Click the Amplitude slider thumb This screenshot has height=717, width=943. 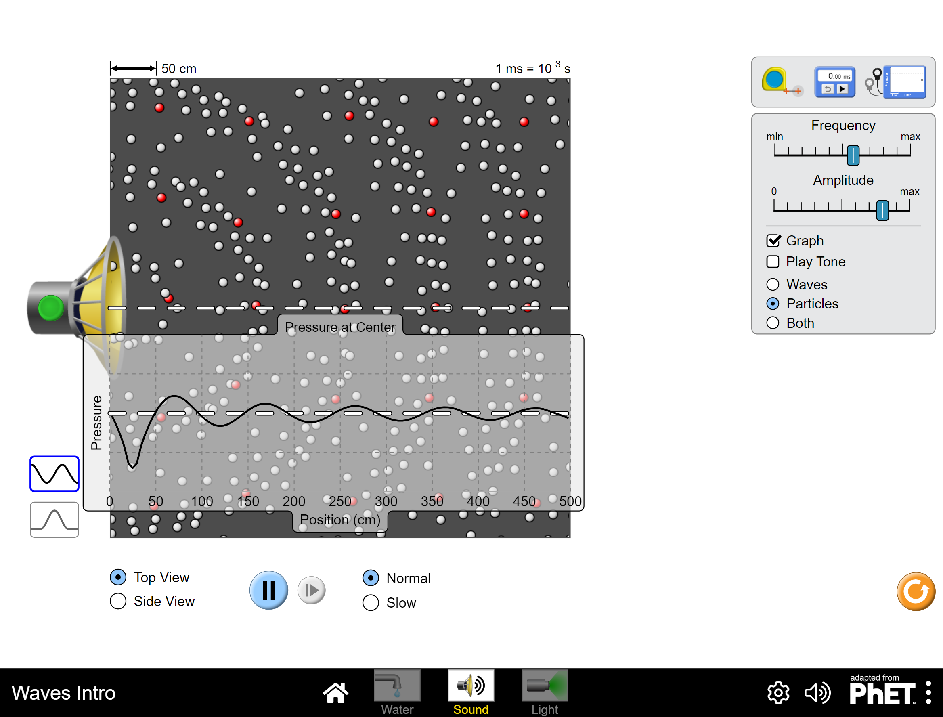coord(882,210)
